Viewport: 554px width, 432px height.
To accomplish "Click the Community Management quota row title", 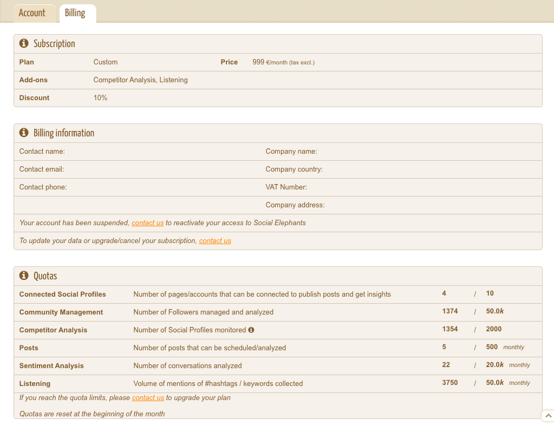I will coord(61,312).
